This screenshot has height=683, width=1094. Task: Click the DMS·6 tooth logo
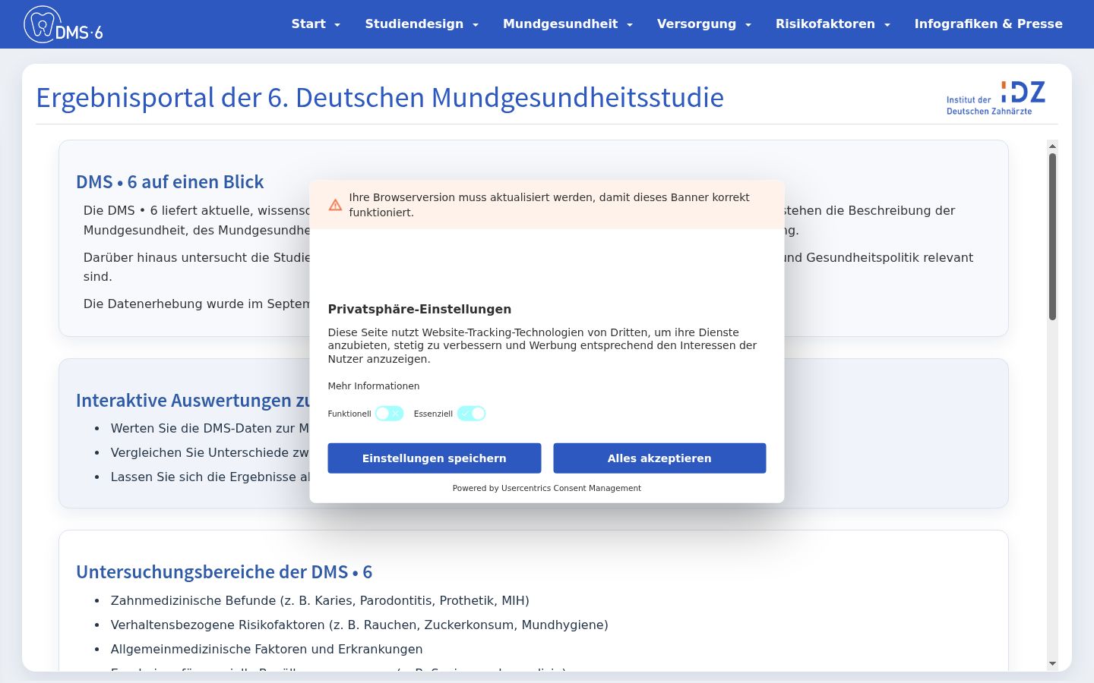coord(64,24)
